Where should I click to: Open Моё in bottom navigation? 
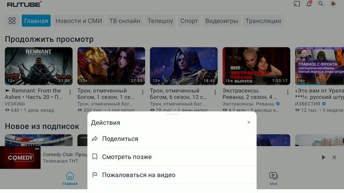click(274, 179)
